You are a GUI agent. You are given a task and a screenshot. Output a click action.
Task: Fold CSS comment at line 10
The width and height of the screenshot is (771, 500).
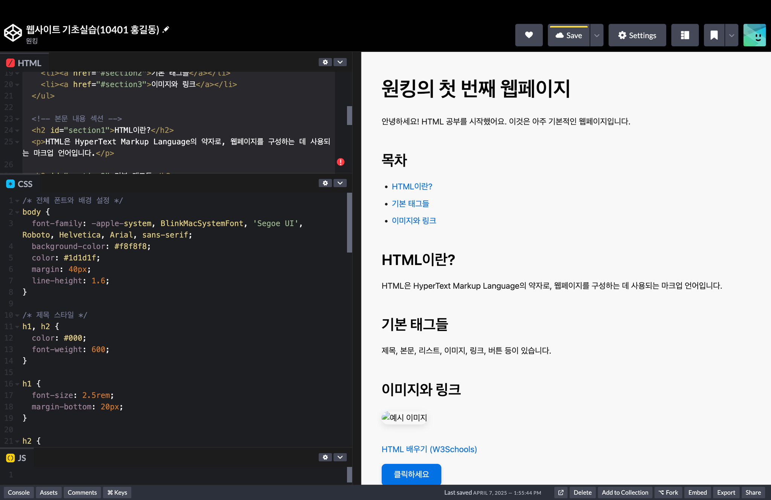coord(17,315)
